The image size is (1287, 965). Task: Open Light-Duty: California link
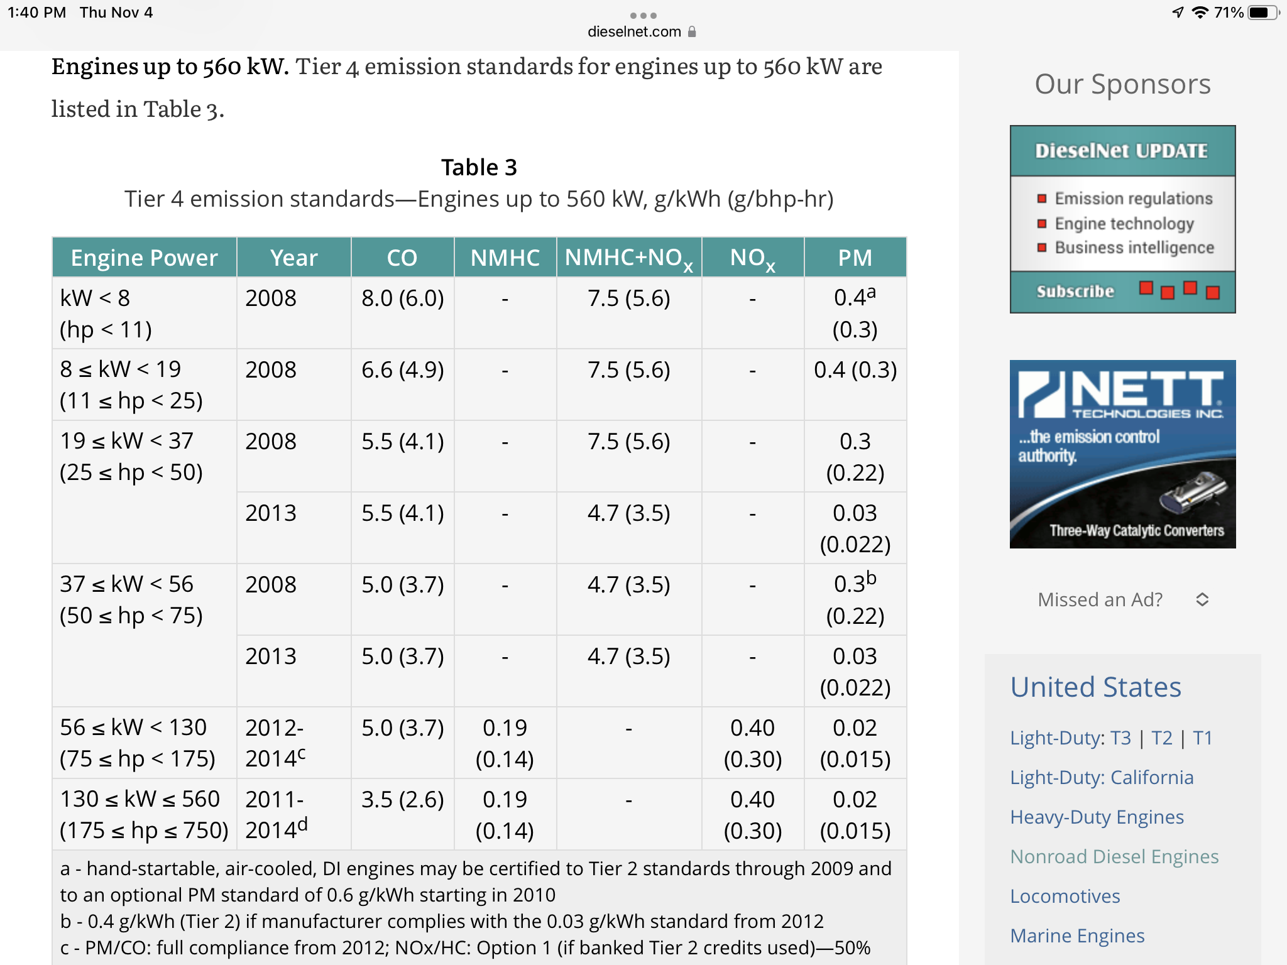click(x=1102, y=777)
